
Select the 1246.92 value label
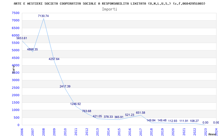coord(76,104)
